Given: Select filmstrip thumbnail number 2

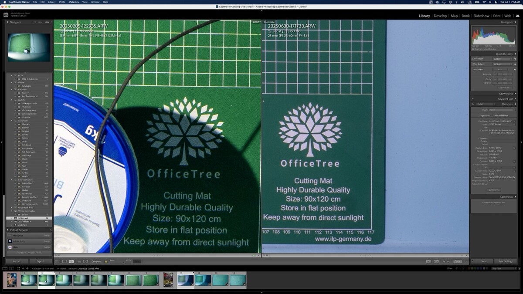Looking at the screenshot, I should [x=29, y=280].
